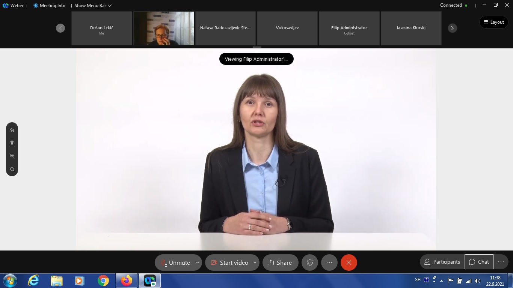Click the Connected status indicator
The height and width of the screenshot is (288, 513).
(454, 5)
